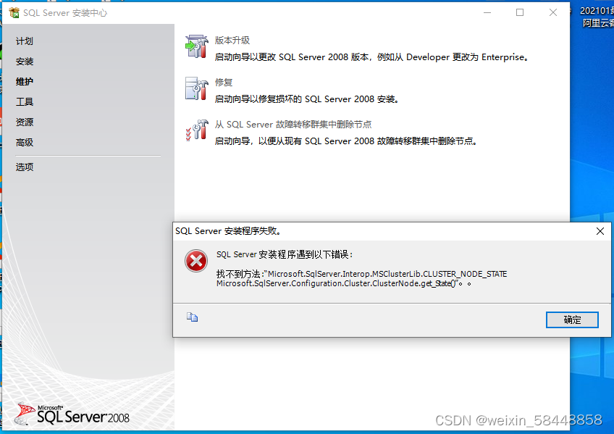Launch the 版本升级 link
The height and width of the screenshot is (434, 614).
[x=232, y=41]
